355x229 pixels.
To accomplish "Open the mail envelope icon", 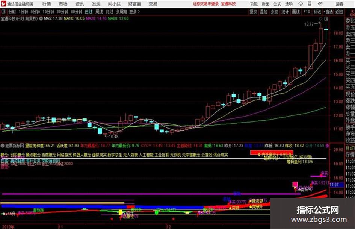I will (x=320, y=4).
